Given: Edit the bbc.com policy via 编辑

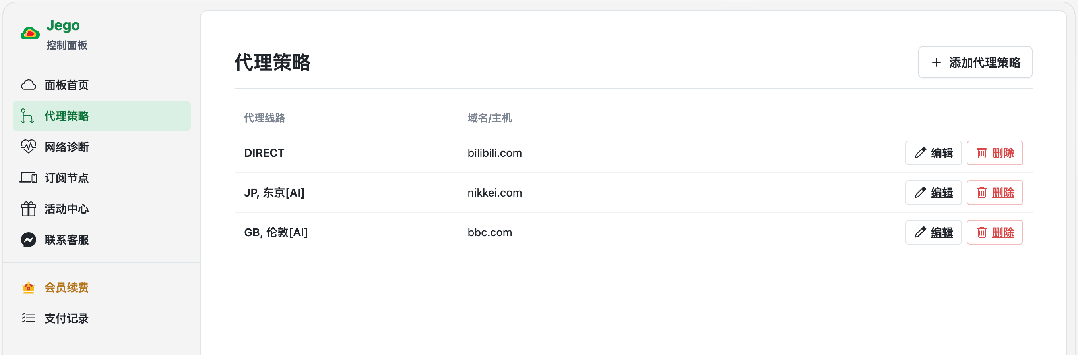Looking at the screenshot, I should [934, 232].
